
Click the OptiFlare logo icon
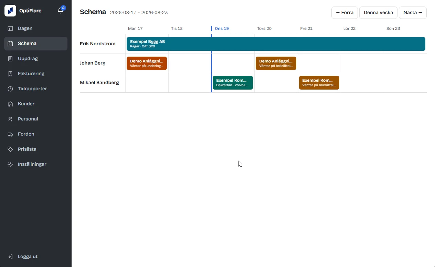point(10,11)
